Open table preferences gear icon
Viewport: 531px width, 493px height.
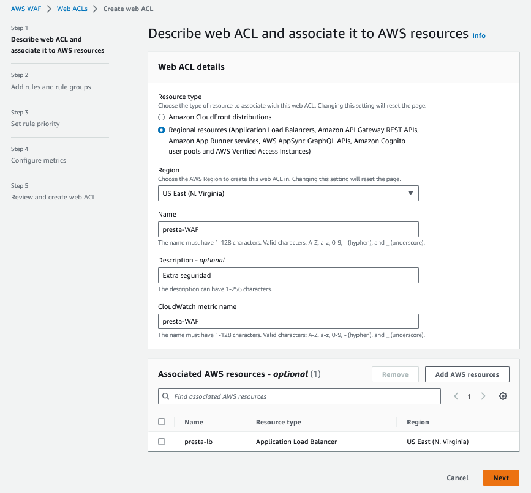(x=503, y=396)
